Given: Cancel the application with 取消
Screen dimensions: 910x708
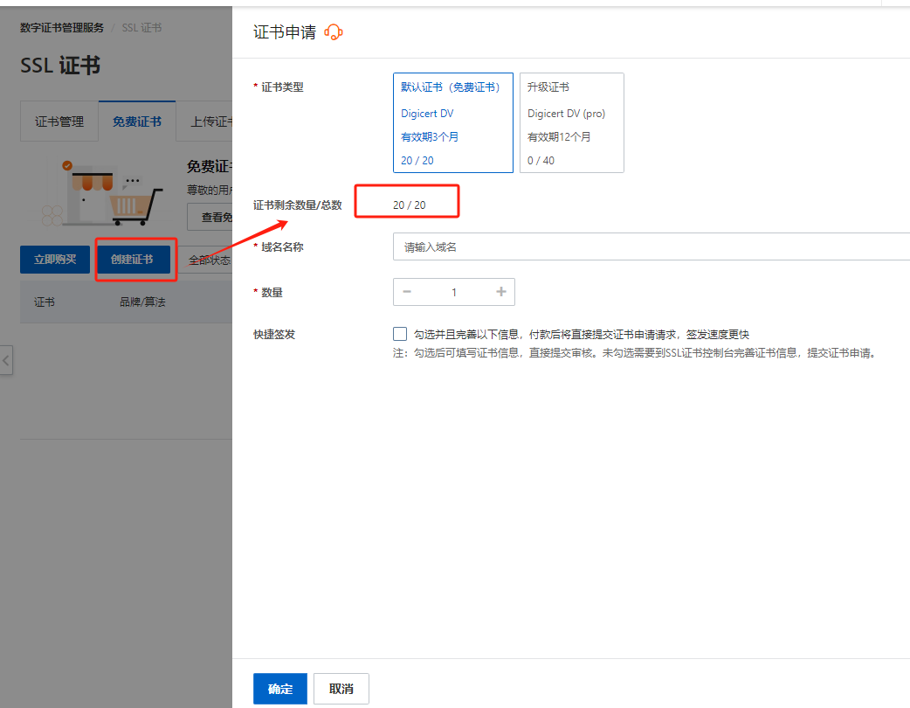Looking at the screenshot, I should pos(341,689).
